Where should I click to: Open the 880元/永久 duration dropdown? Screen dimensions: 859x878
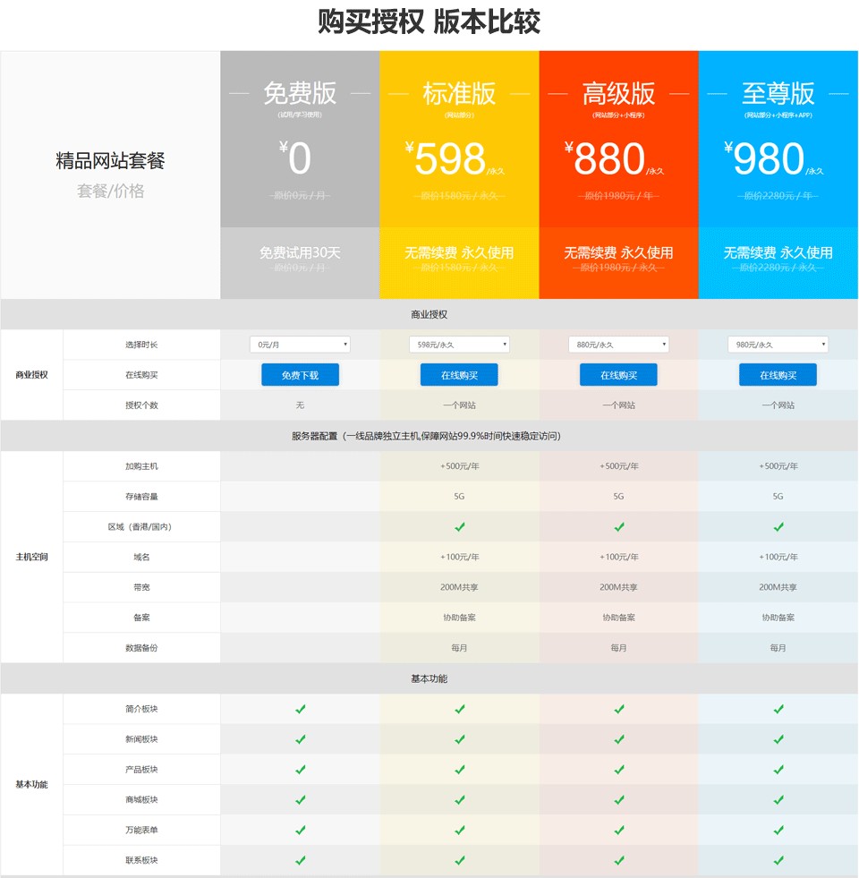coord(618,345)
